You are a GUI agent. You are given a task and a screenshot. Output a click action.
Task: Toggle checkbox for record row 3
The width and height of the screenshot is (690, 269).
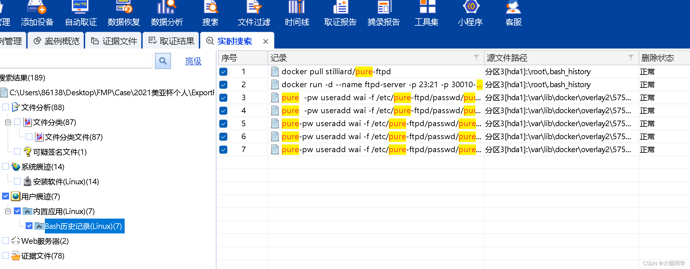click(223, 98)
